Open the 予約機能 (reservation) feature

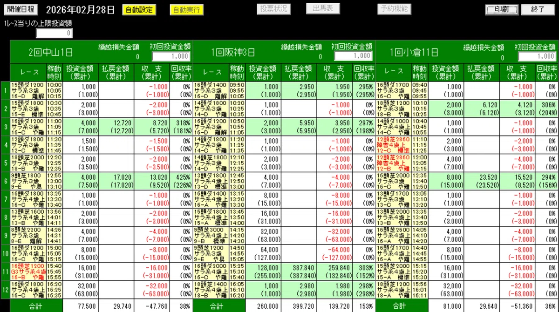(x=394, y=8)
